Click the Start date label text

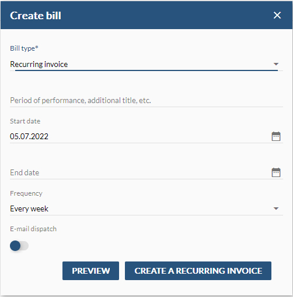pos(25,121)
